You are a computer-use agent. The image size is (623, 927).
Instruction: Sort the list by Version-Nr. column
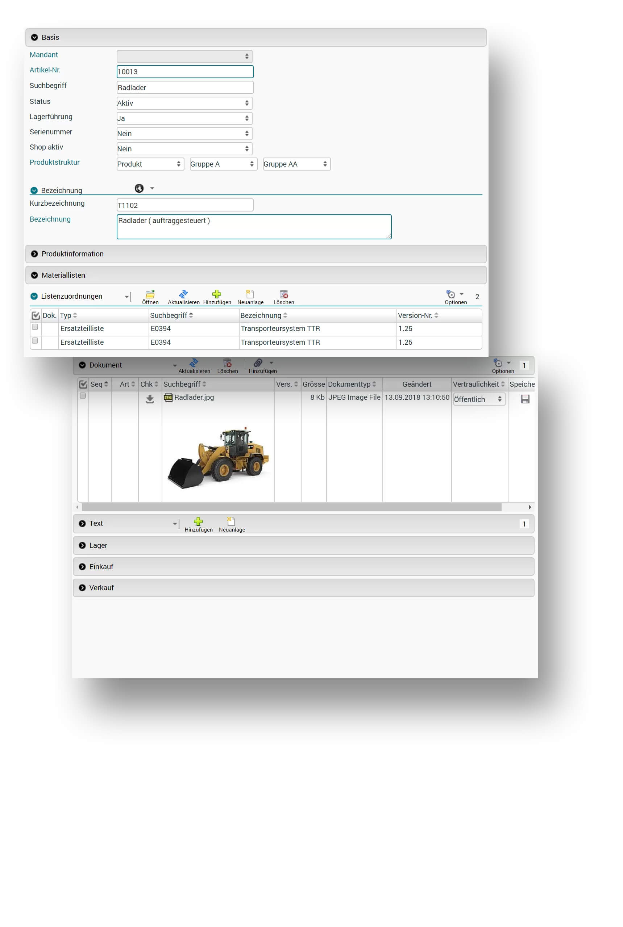[x=418, y=315]
